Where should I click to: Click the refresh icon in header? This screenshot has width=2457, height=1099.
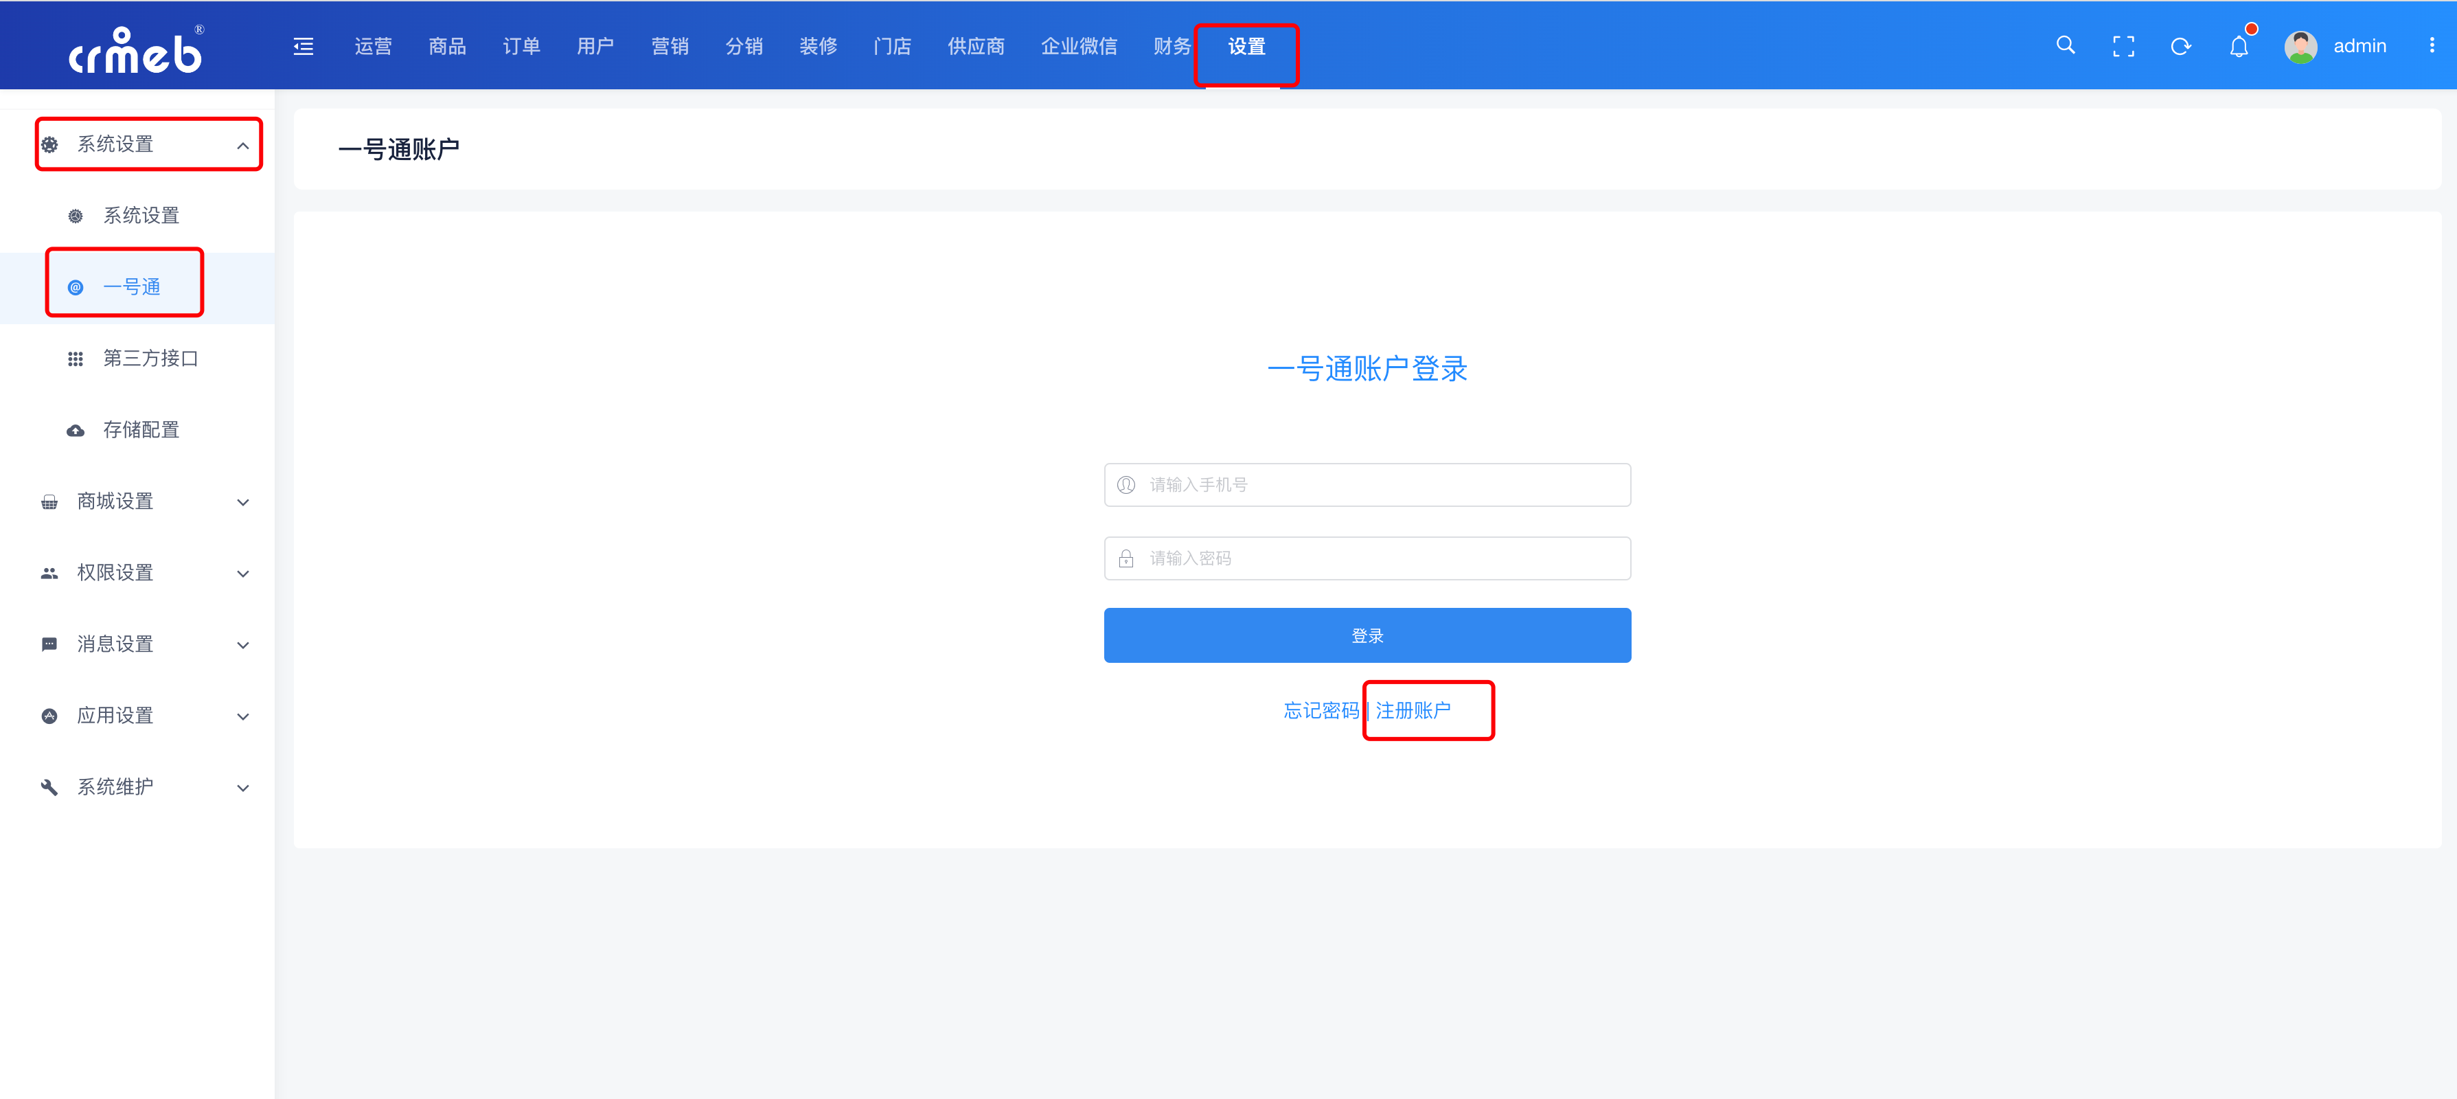2180,47
